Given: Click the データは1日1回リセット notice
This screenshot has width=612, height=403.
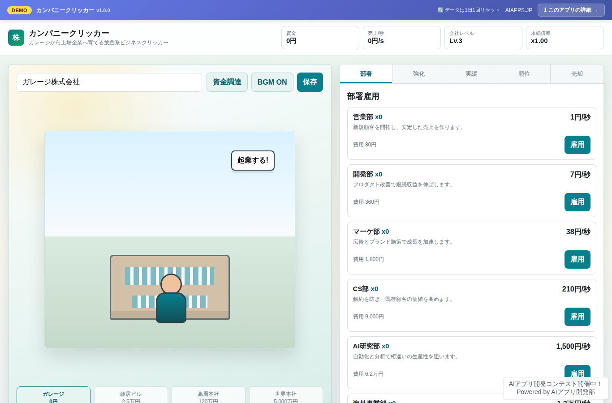Looking at the screenshot, I should pos(468,10).
